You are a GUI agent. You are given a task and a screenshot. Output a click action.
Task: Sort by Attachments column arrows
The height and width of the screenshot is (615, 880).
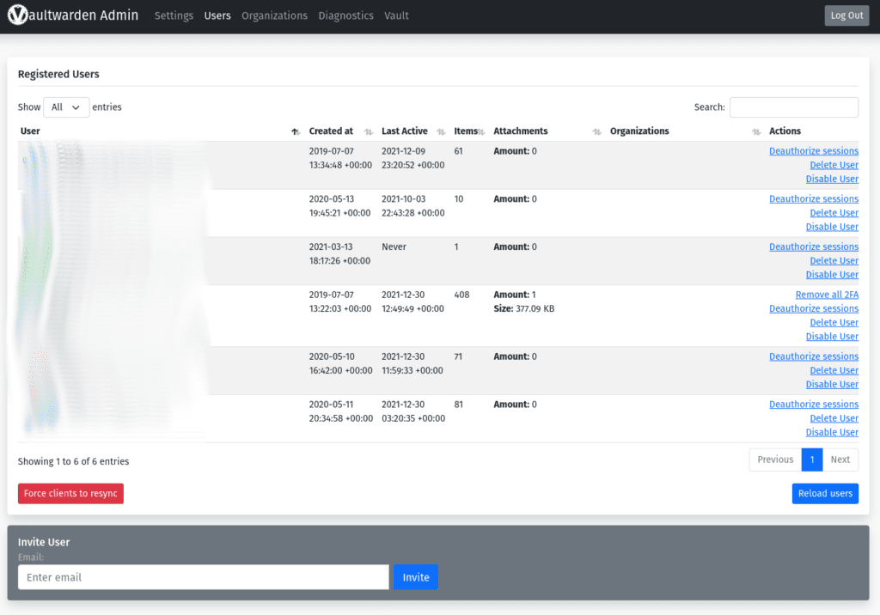[x=596, y=132]
